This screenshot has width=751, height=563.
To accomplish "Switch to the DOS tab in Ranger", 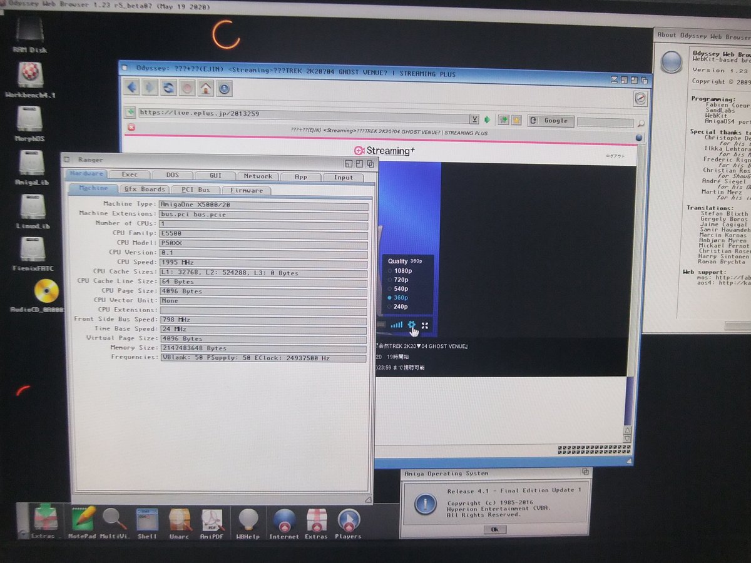I will (x=173, y=176).
